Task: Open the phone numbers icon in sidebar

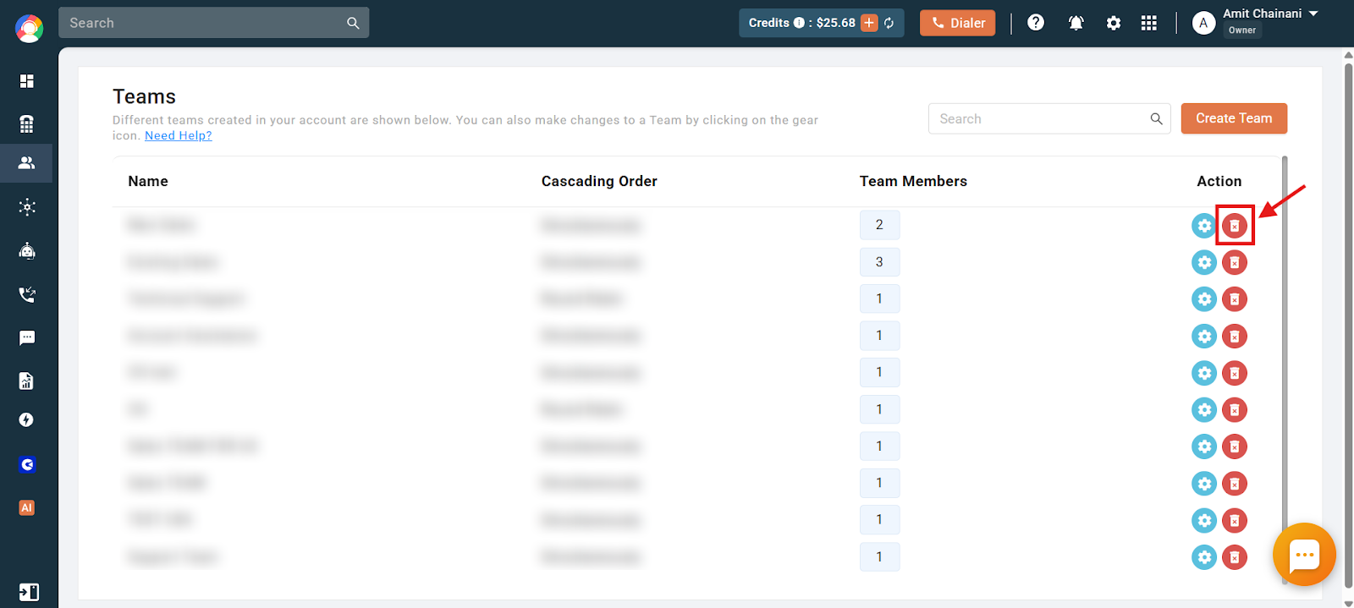Action: (x=27, y=124)
